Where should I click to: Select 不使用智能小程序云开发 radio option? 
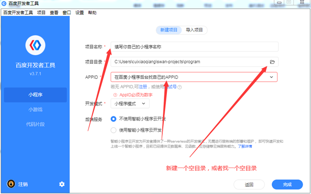coord(113,119)
